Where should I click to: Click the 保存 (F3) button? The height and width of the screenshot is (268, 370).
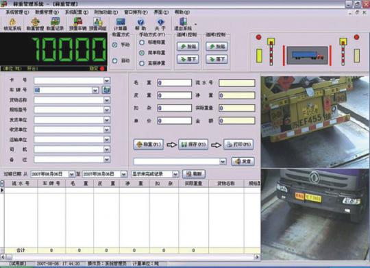[193, 144]
